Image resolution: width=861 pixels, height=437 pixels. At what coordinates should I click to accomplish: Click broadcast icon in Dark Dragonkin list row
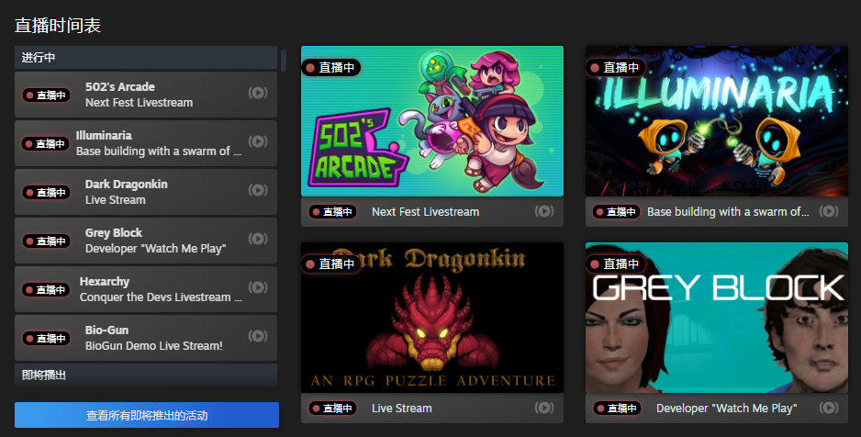coord(258,190)
